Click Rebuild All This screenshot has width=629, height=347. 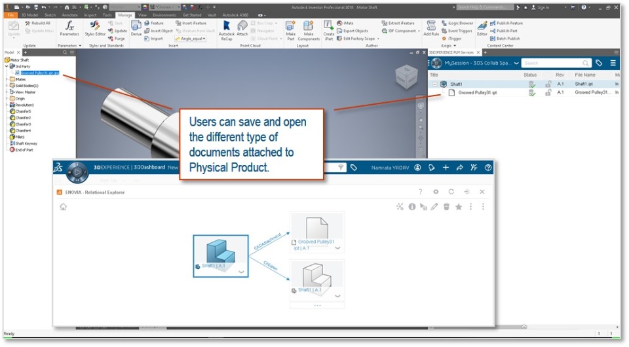click(x=37, y=23)
